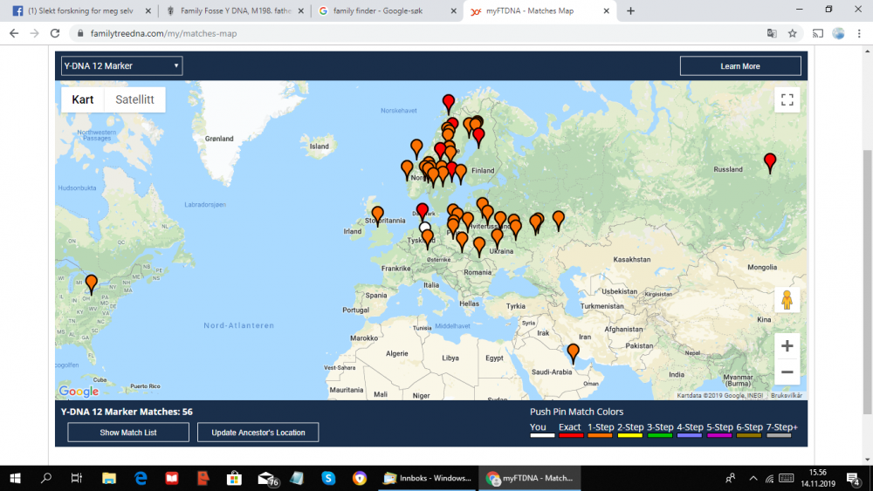Reload the page
This screenshot has height=491, width=873.
click(x=54, y=33)
